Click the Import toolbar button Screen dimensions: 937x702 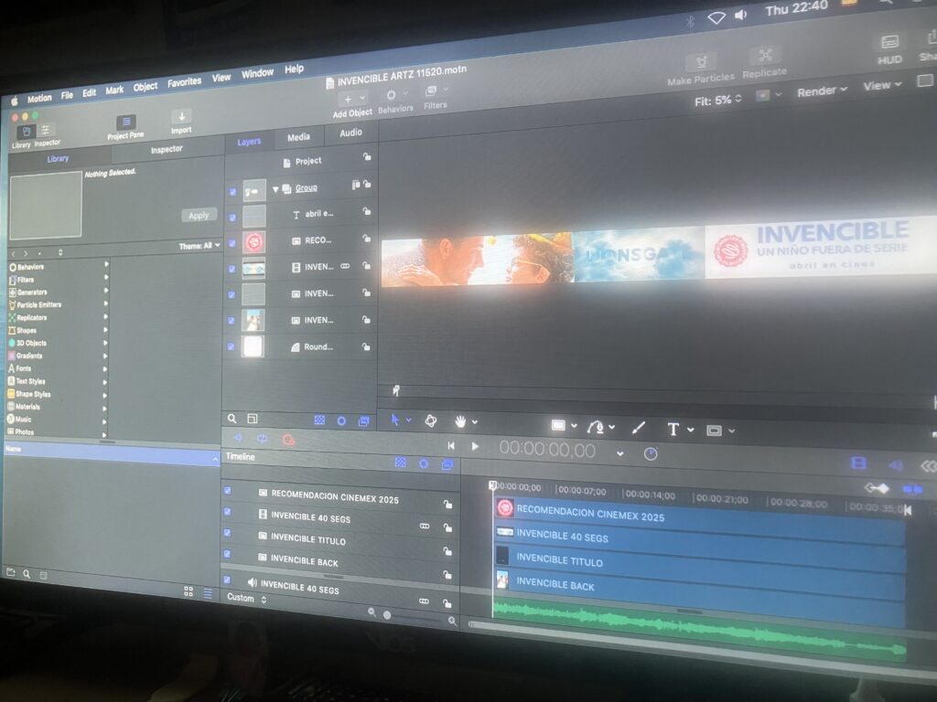coord(182,117)
